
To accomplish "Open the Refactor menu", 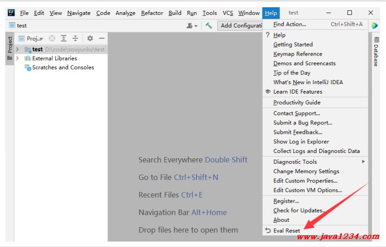I will coord(152,13).
